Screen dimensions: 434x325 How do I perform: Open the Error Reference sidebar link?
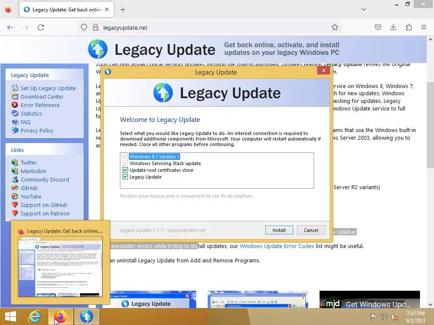click(40, 105)
